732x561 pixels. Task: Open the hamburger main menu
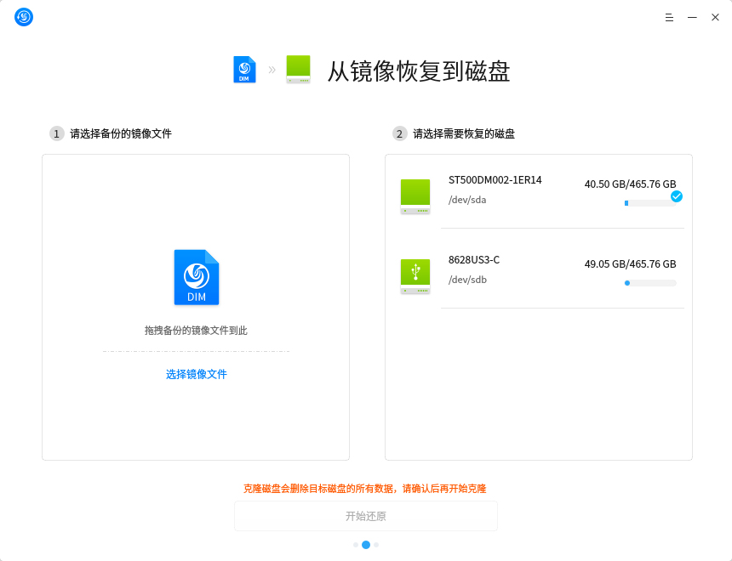coord(669,17)
